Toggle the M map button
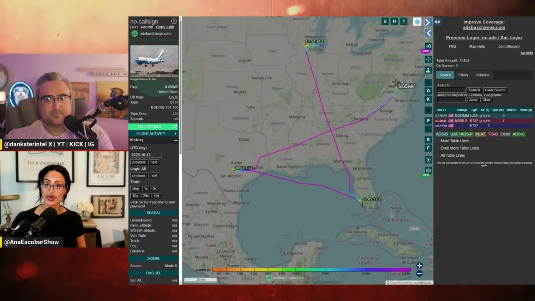Viewport: 535px width, 301px height. point(428,110)
